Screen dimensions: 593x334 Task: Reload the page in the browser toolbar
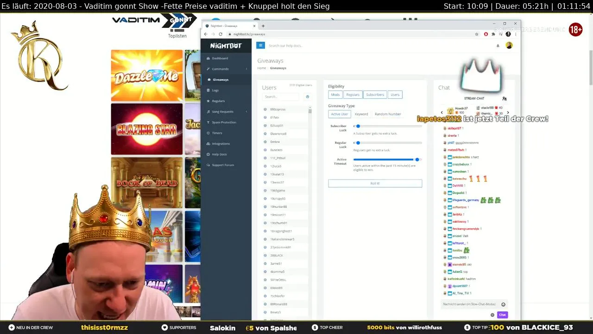[221, 34]
